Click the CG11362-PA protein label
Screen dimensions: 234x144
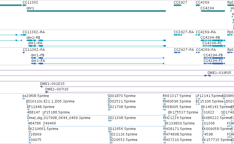(x=34, y=50)
